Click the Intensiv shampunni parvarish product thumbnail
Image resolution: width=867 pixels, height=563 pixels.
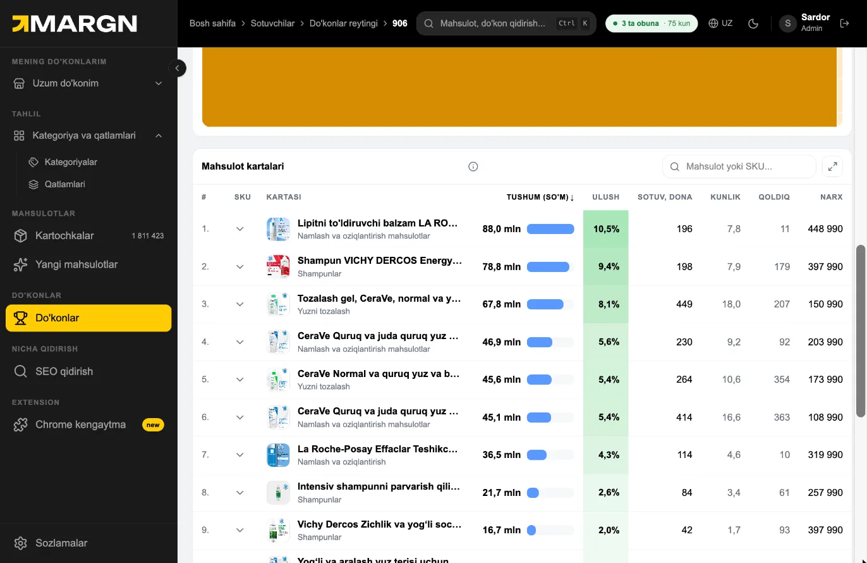[x=278, y=493]
